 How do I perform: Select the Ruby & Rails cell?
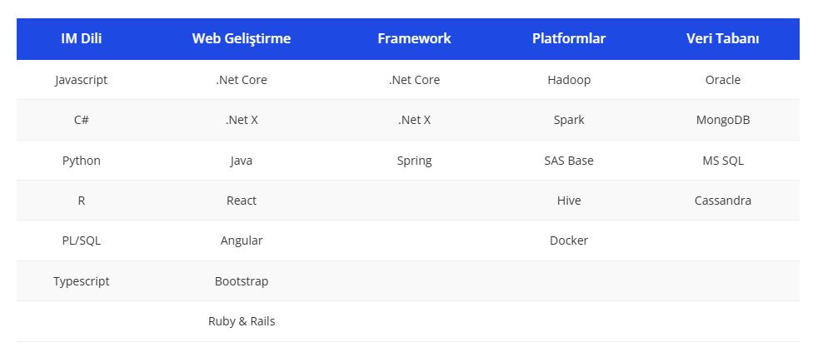click(242, 321)
